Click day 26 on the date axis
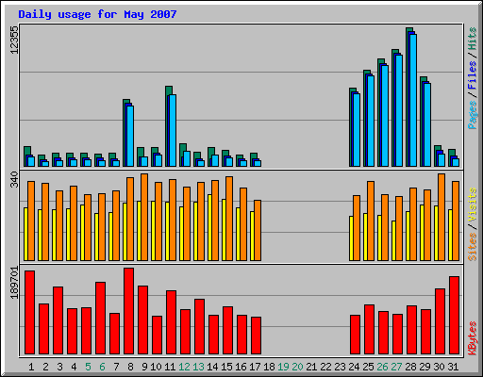The height and width of the screenshot is (377, 483). tap(382, 367)
